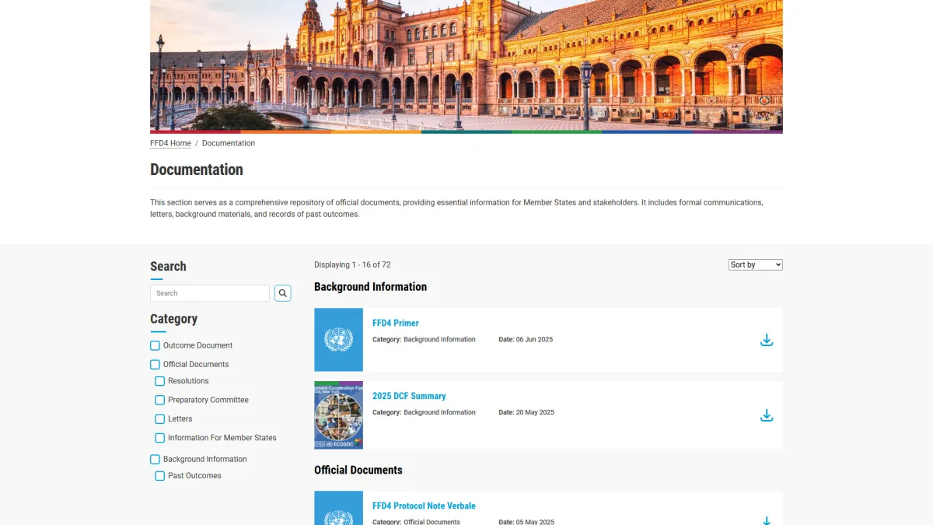Open FFD4 Protocol Note Verbale link
This screenshot has width=933, height=525.
point(424,506)
